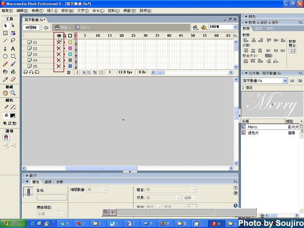Select the Free Transform tool
Viewport: 304px width, 228px height.
pyautogui.click(x=6, y=33)
